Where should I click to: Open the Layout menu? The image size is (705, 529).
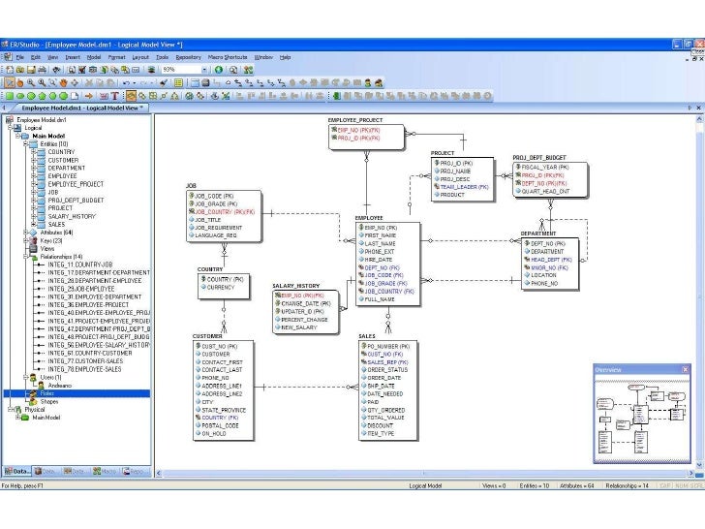[x=140, y=57]
